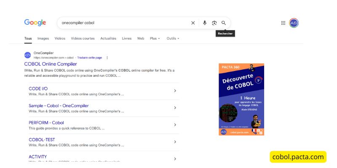
Task: Expand the chevron on the CODE I/O row
Action: coord(175,91)
